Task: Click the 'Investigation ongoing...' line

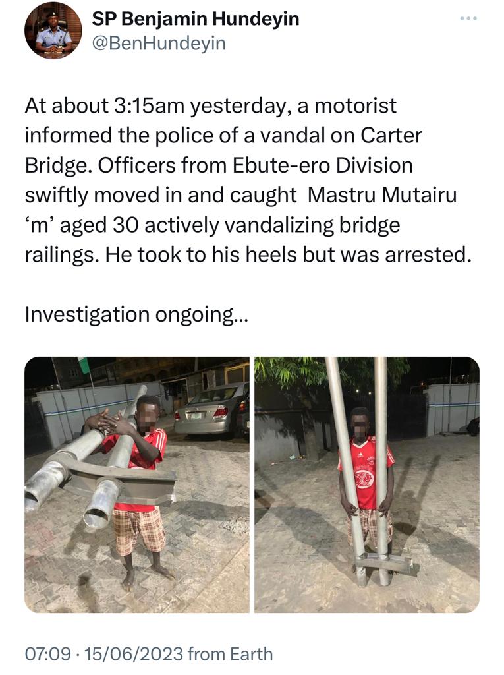Action: coord(136,314)
